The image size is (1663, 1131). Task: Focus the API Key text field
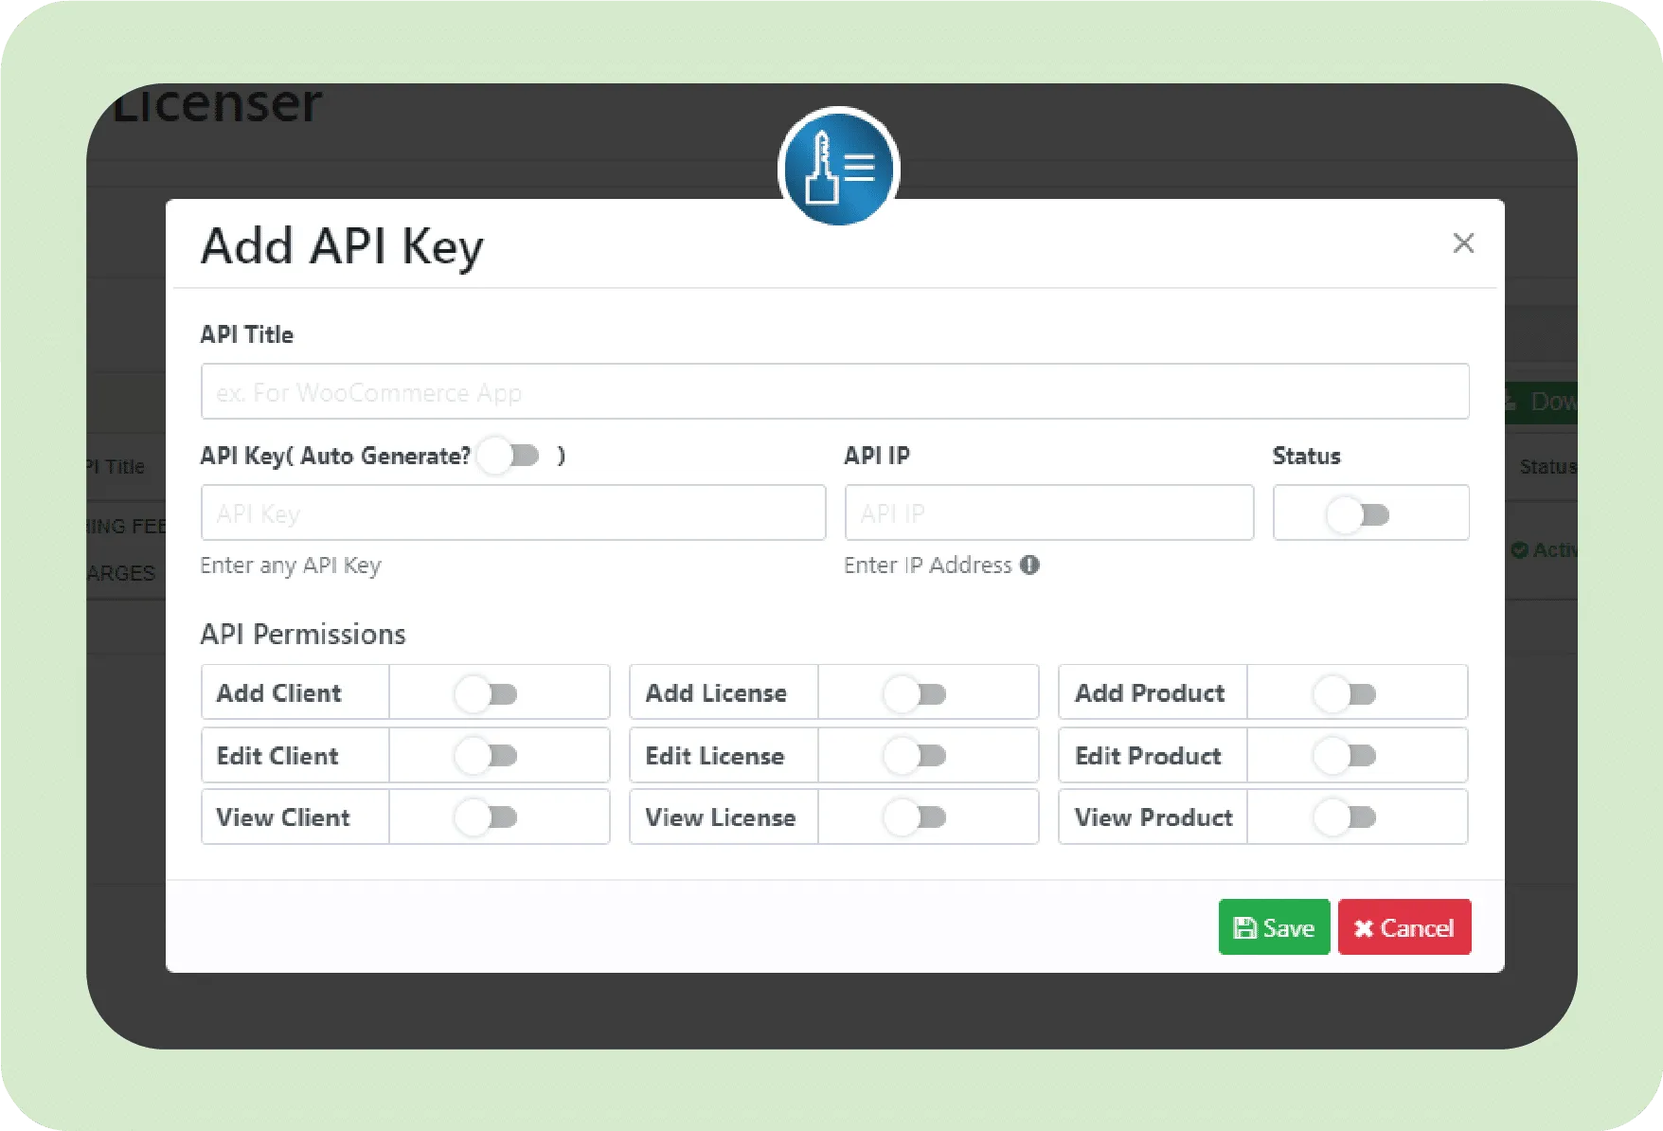pyautogui.click(x=513, y=512)
